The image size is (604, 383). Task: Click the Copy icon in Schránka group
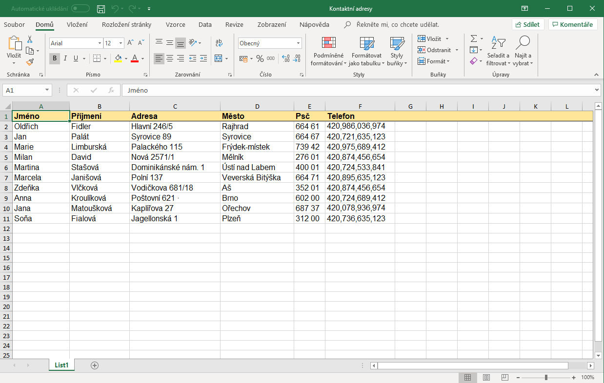pos(30,51)
